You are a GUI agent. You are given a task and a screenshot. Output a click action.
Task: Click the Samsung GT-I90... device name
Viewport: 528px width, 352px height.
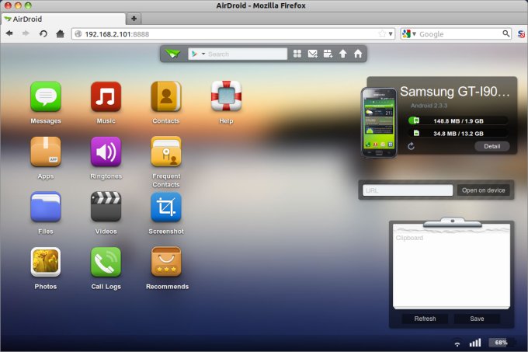[454, 91]
